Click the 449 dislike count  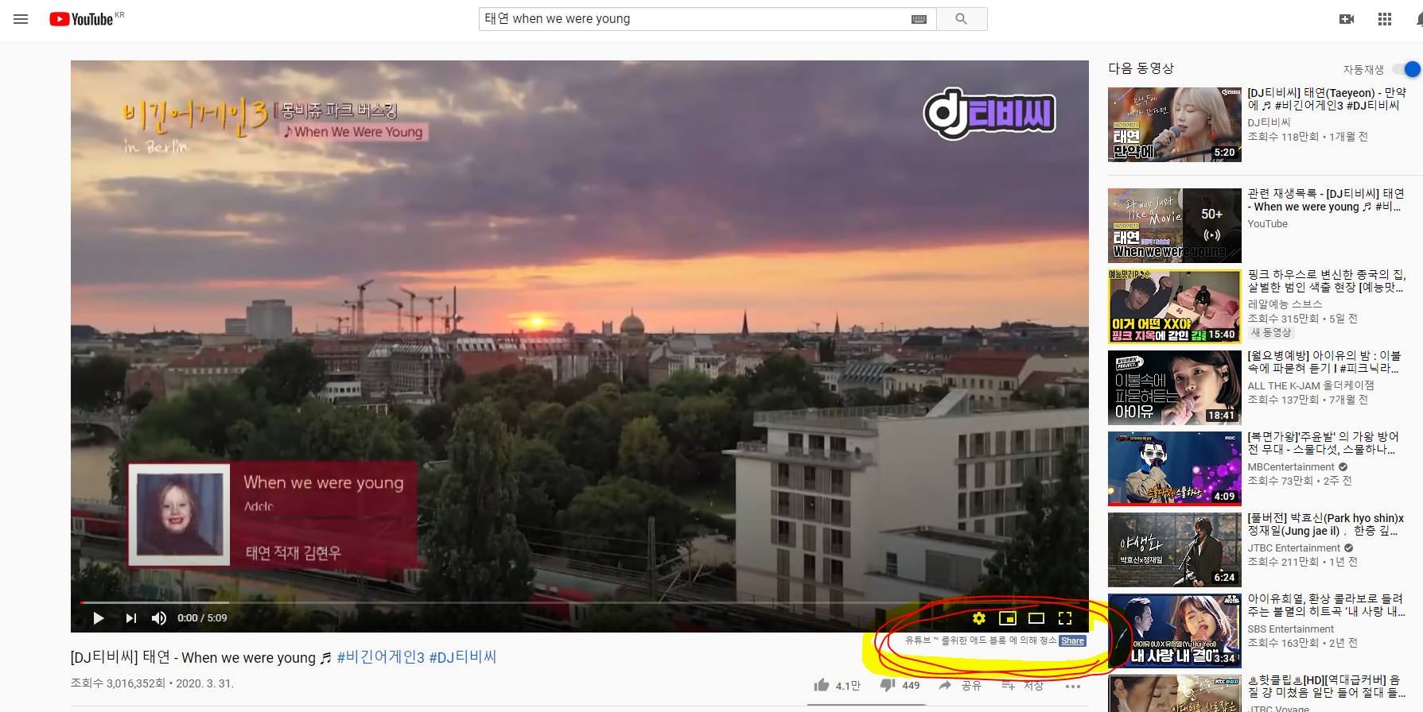(x=911, y=686)
